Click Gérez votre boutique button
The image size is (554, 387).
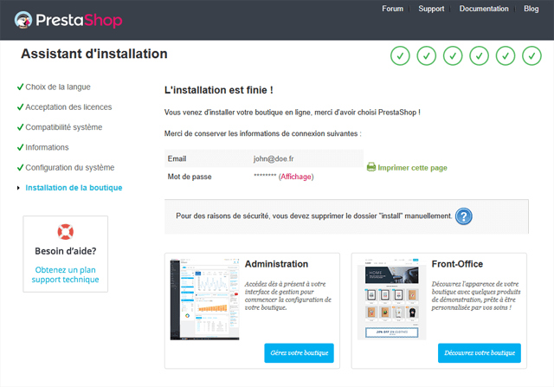point(299,352)
